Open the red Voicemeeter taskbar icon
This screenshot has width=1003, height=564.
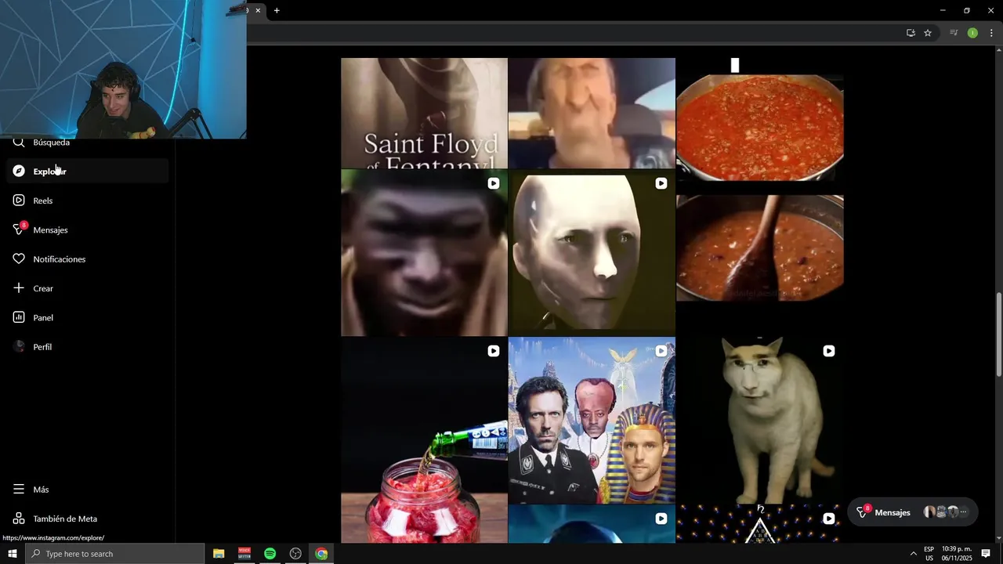(244, 554)
